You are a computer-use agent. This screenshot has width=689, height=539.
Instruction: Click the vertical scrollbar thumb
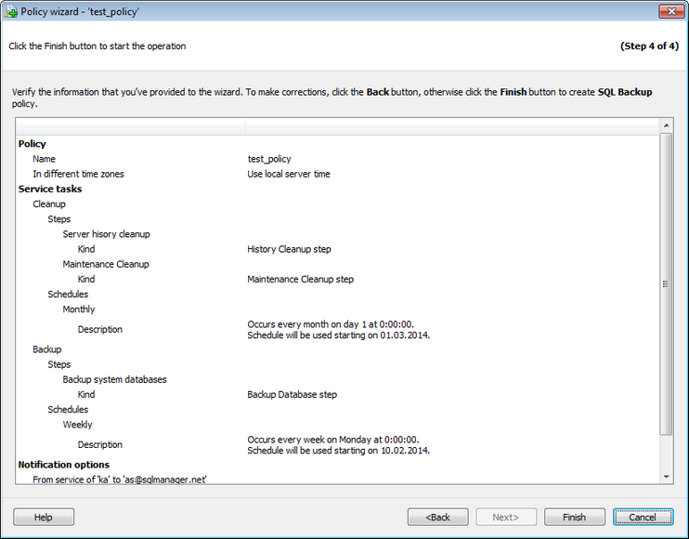click(x=666, y=283)
